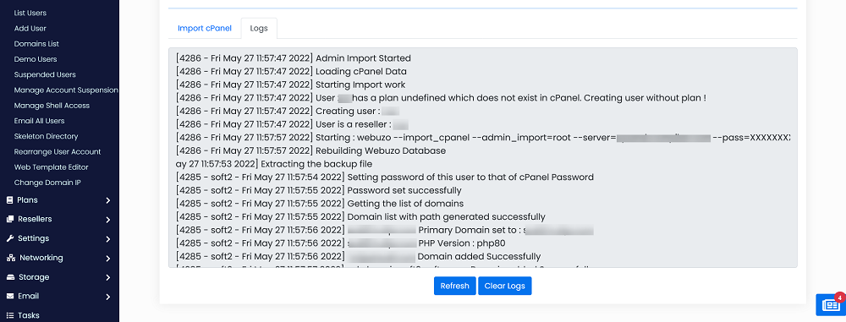
Task: Click the Plans sidebar icon
Action: 9,200
